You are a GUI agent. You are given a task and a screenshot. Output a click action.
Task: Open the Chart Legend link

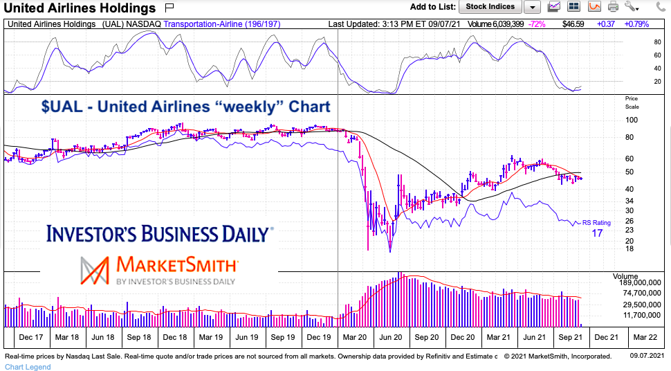click(28, 367)
